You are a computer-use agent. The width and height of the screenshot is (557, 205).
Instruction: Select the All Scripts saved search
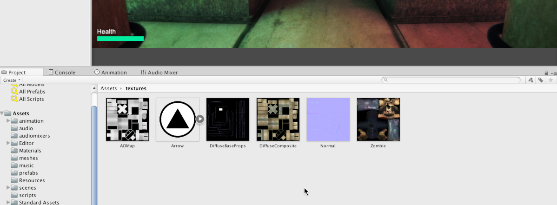tap(31, 99)
